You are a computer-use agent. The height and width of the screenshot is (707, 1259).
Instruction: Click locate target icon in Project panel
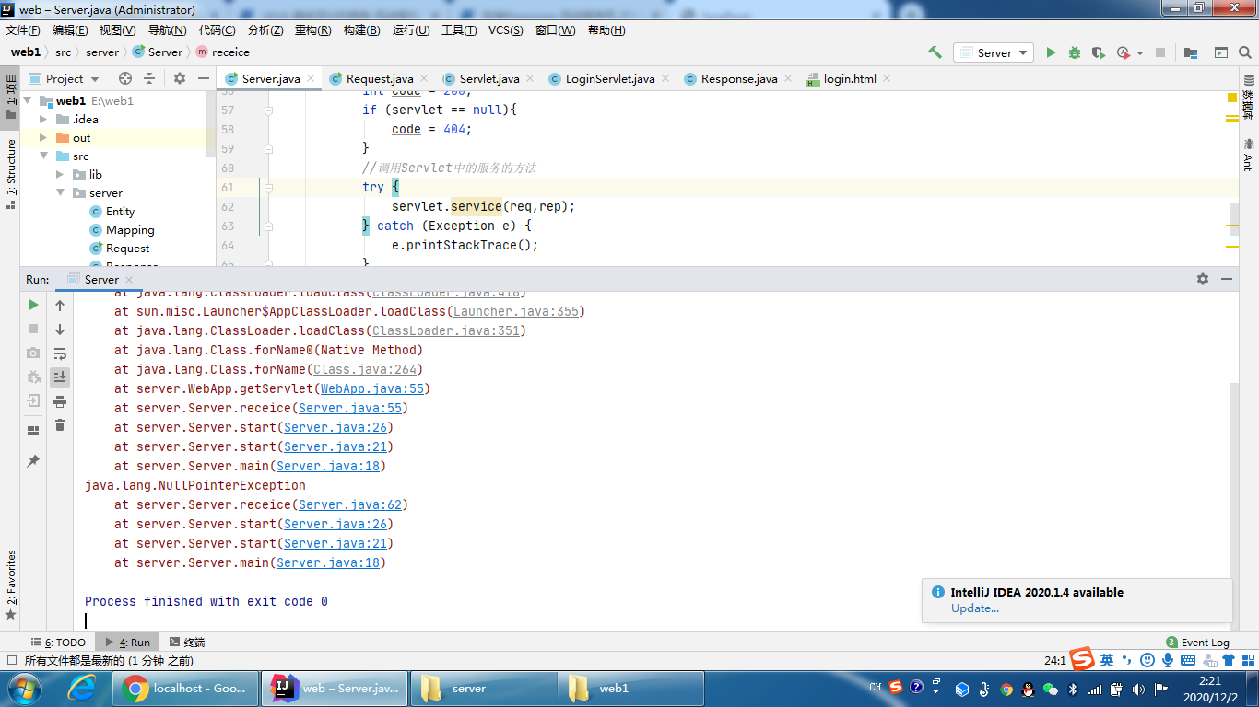[125, 78]
